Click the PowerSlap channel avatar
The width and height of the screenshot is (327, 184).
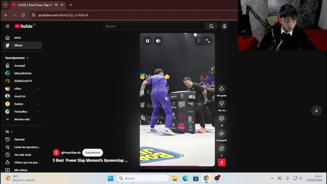tap(56, 153)
